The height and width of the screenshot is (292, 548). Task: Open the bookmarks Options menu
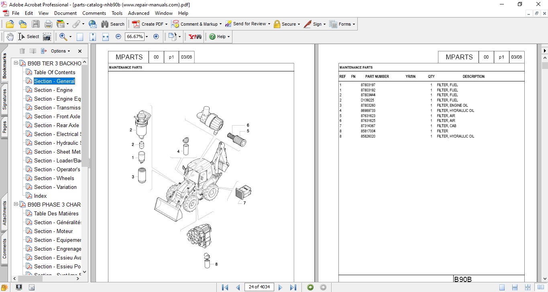click(61, 51)
